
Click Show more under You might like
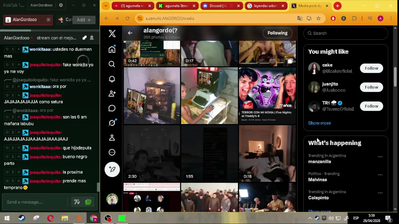[320, 123]
